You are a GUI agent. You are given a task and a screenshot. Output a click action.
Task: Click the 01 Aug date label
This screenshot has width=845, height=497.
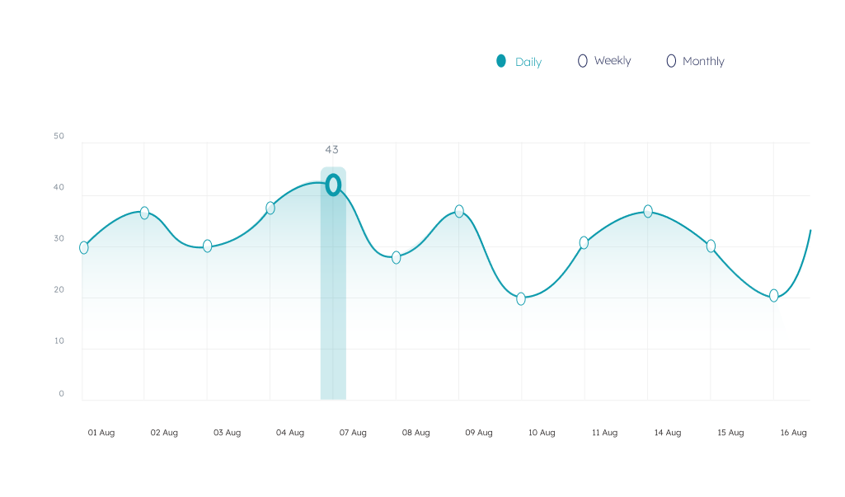(101, 433)
